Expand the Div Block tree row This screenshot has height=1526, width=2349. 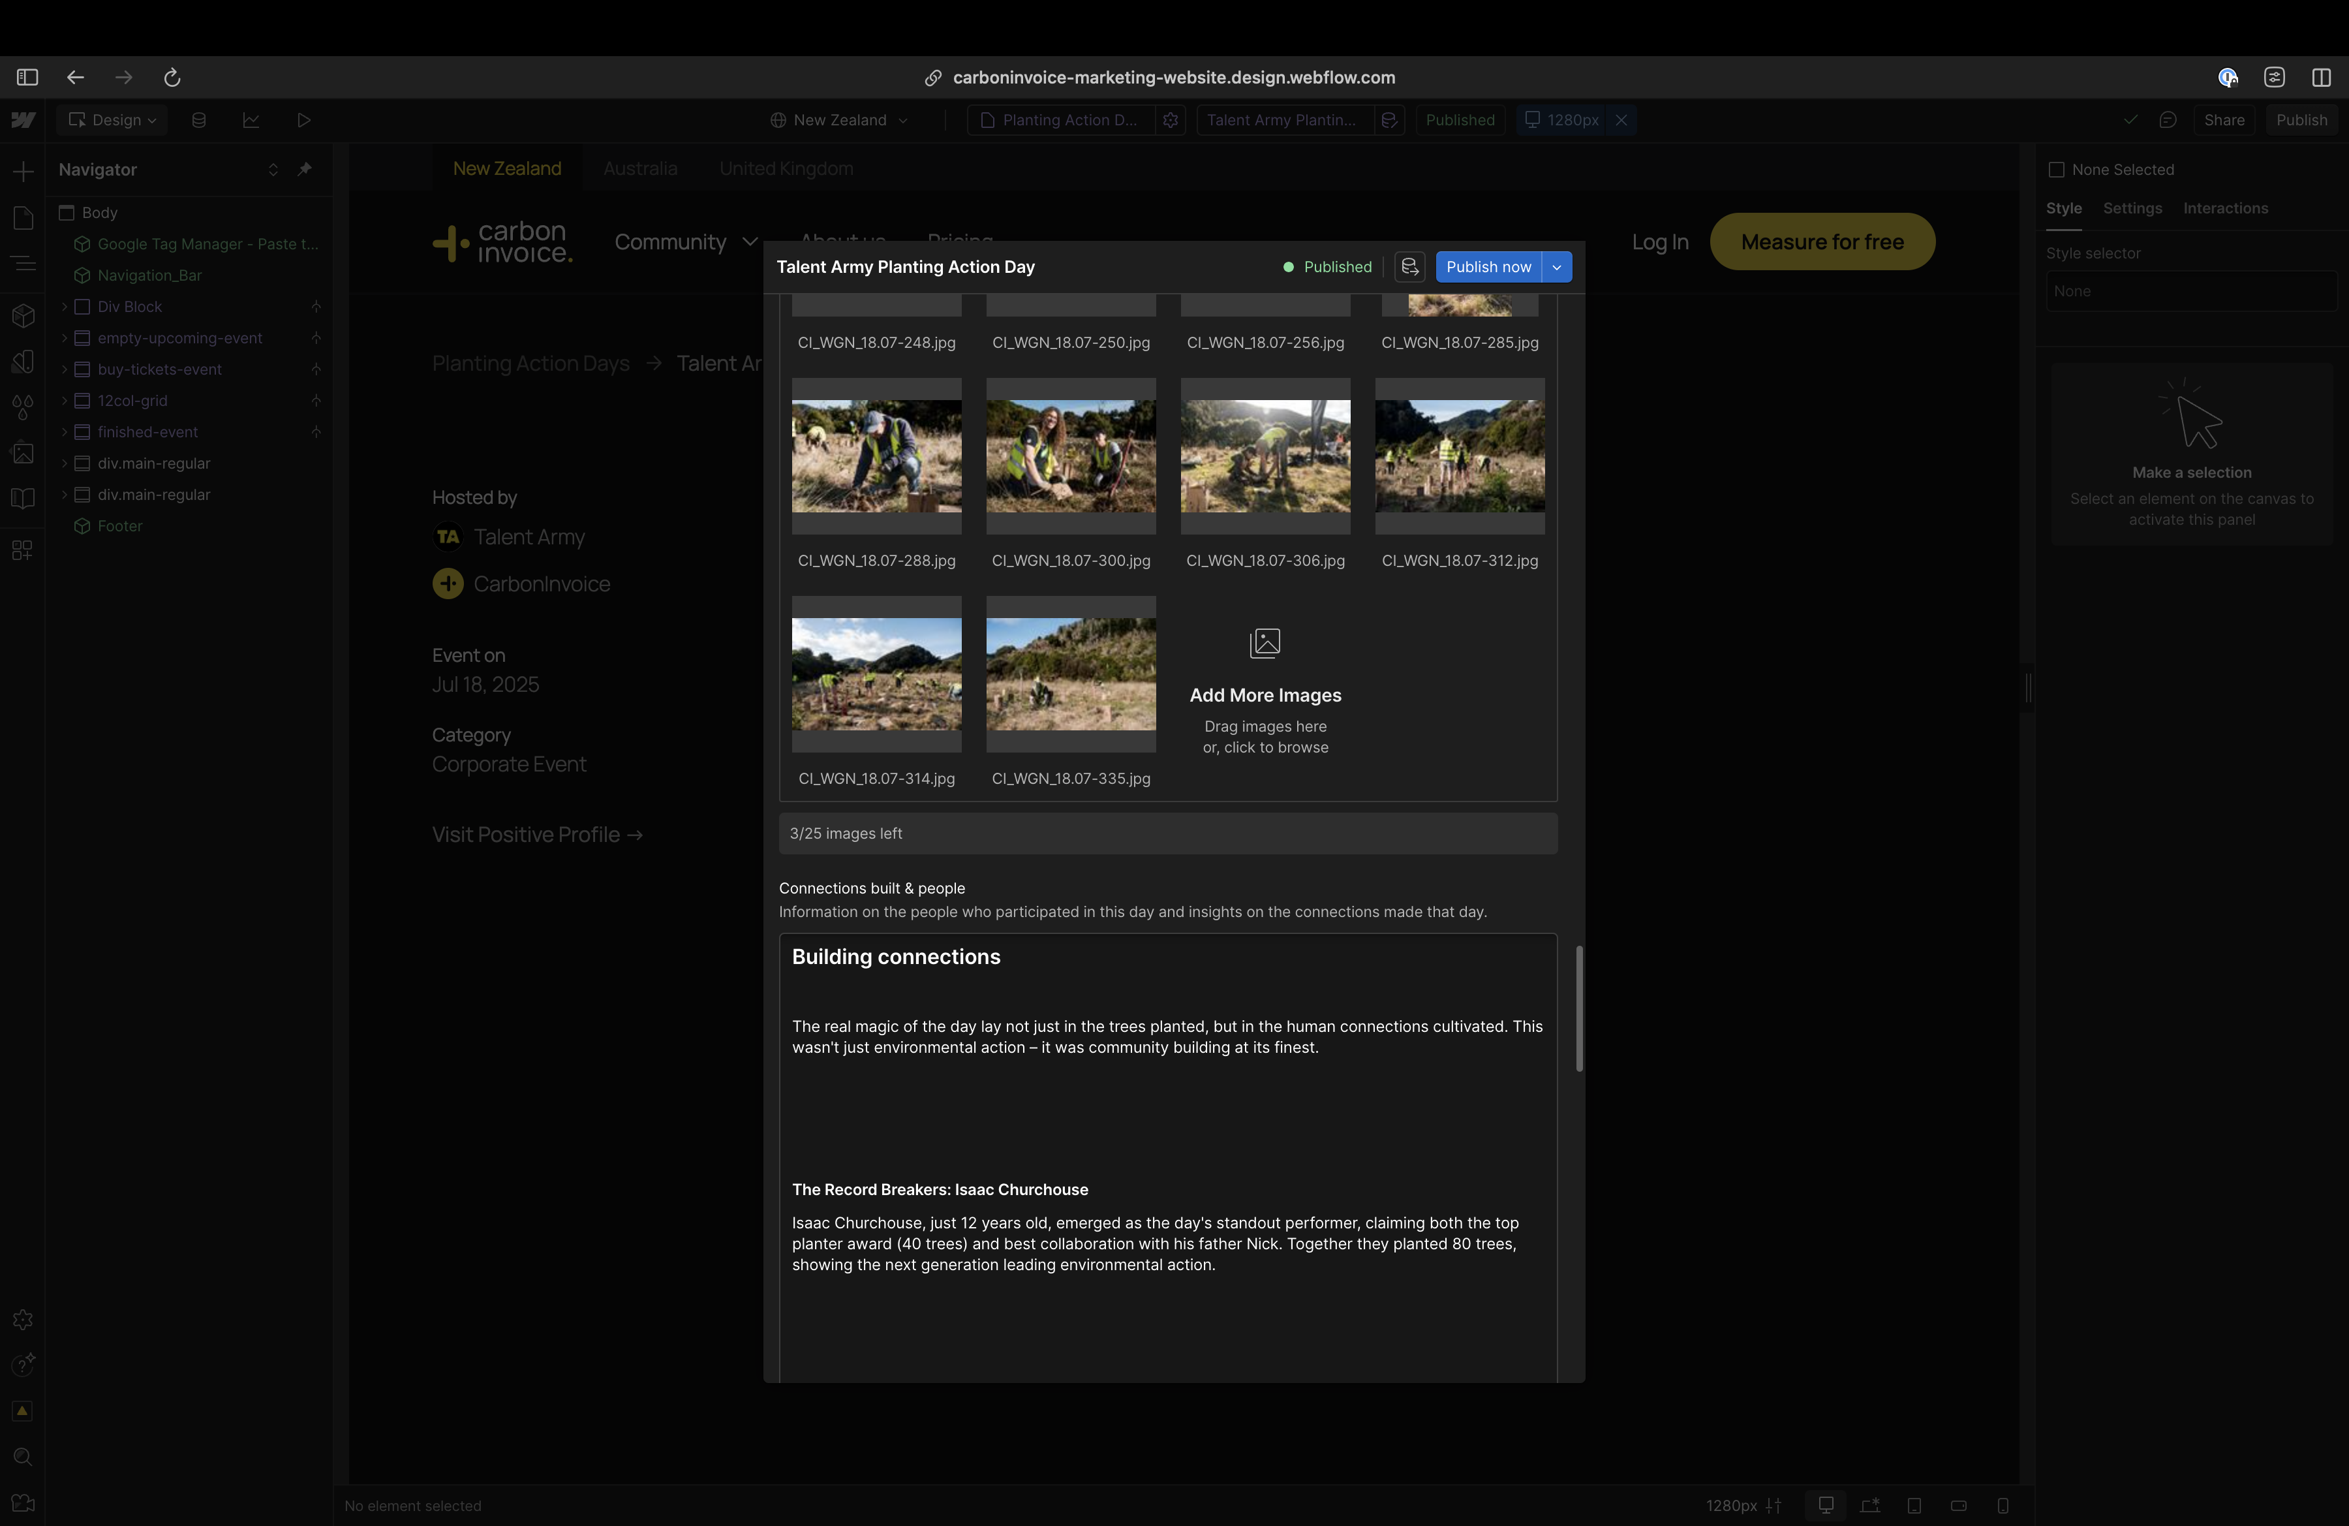(x=64, y=307)
